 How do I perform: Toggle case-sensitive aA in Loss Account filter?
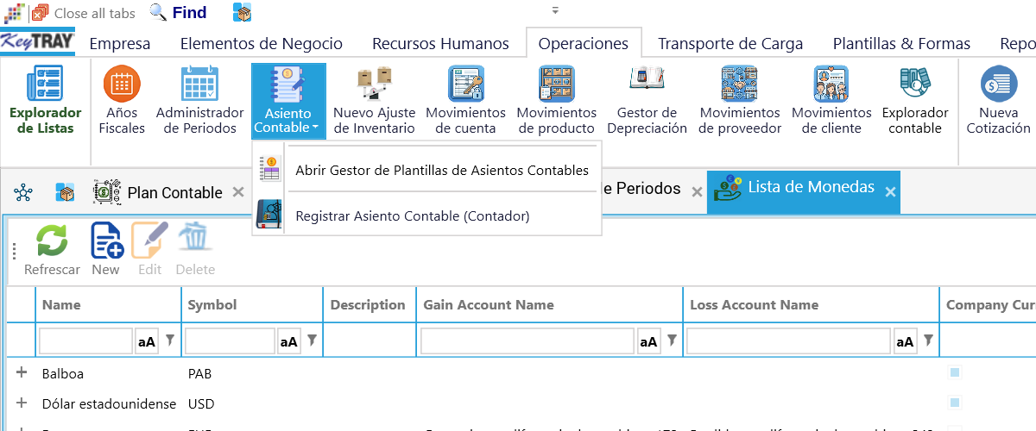(x=906, y=342)
